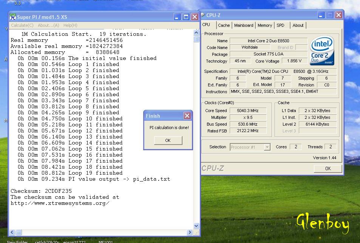Click the Super PI title bar icon

tap(13, 17)
